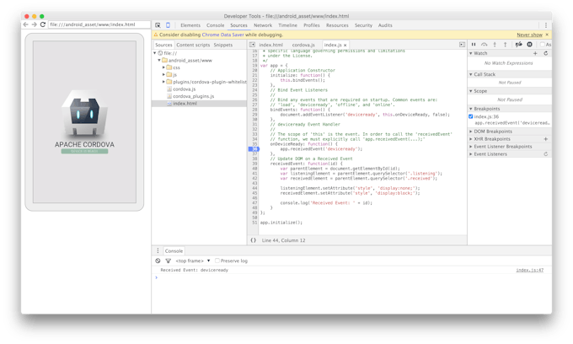Click the browser back arrow
573x344 pixels.
point(25,24)
